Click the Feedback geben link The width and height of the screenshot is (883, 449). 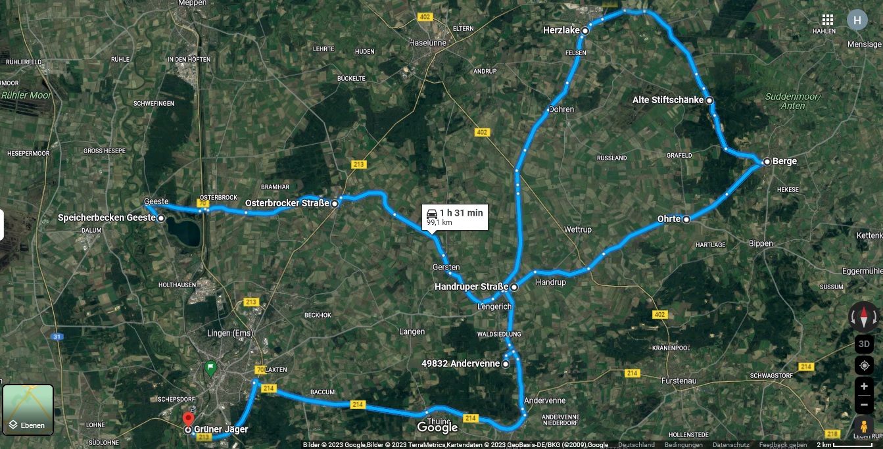[782, 445]
